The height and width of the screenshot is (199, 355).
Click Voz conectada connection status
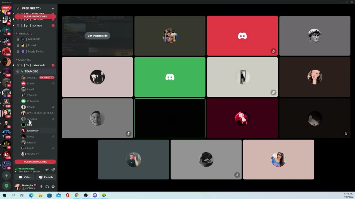[x=26, y=169]
